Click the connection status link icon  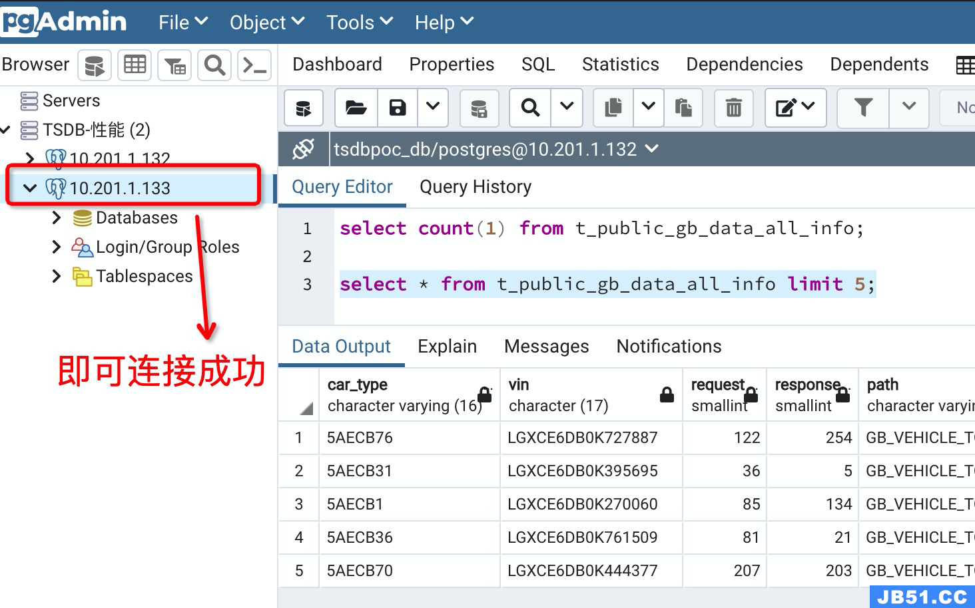(x=304, y=149)
